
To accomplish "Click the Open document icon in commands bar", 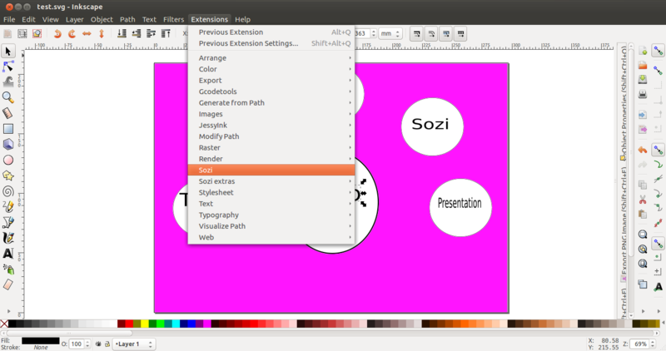I will pos(643,66).
